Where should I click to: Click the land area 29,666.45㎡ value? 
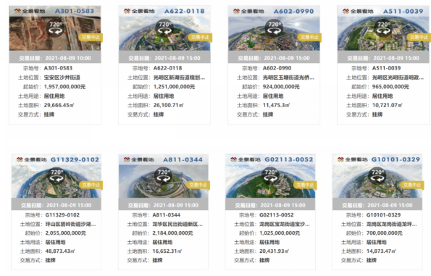click(x=59, y=105)
